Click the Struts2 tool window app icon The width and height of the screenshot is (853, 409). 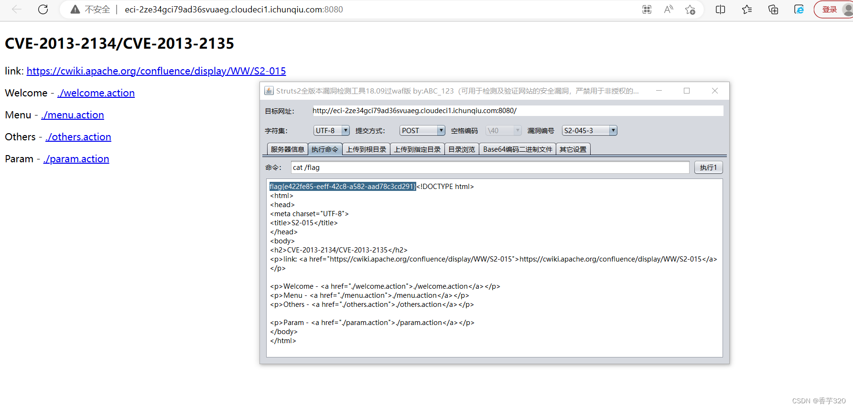tap(269, 91)
